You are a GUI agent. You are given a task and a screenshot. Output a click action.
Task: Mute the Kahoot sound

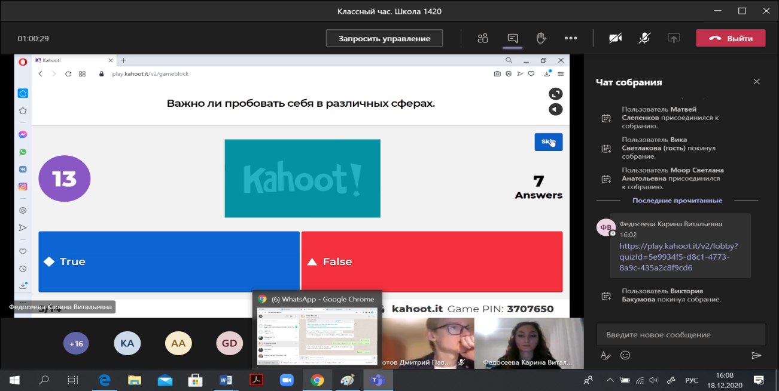[556, 109]
